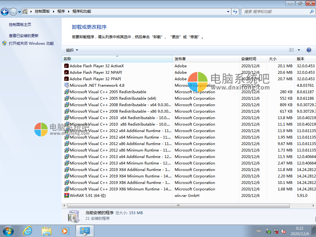Screen dimensions: 316x237
Task: Refresh the program list
Action: (235, 11)
